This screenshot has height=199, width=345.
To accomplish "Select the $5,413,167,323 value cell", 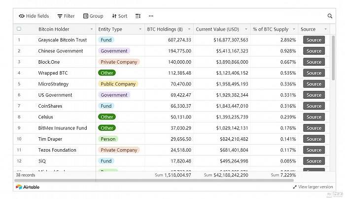I will pos(222,51).
